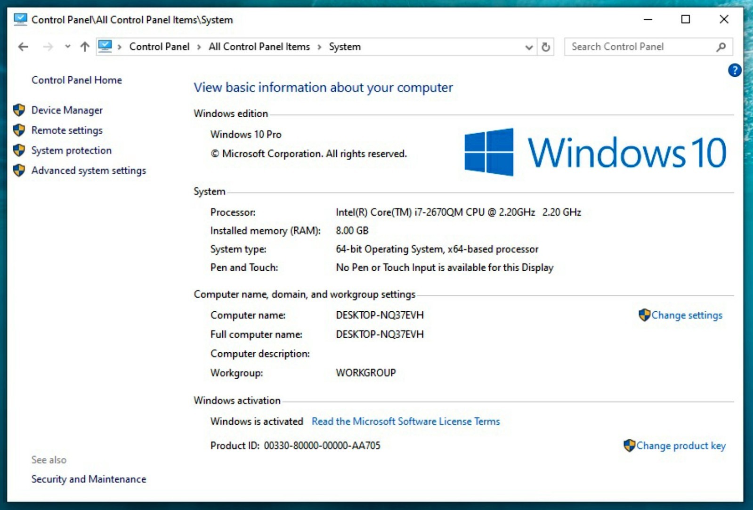Image resolution: width=753 pixels, height=510 pixels.
Task: Open address bar history dropdown
Action: (529, 47)
